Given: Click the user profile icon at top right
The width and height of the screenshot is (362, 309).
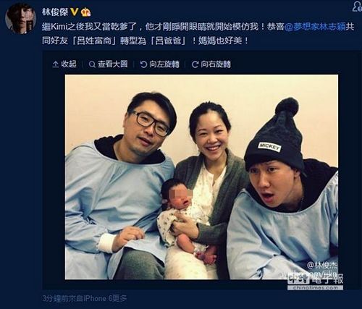Looking at the screenshot, I should (357, 7).
